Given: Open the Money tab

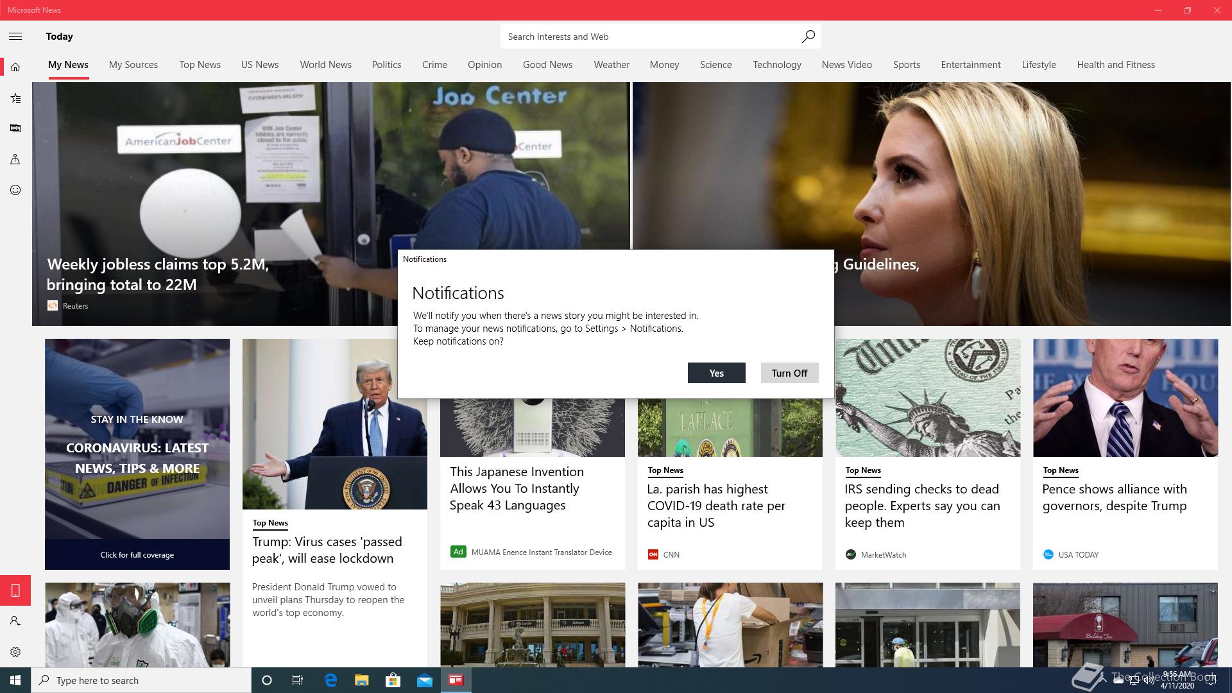Looking at the screenshot, I should pyautogui.click(x=664, y=65).
